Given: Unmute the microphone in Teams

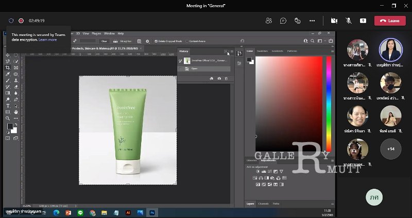Looking at the screenshot, I should click(348, 21).
